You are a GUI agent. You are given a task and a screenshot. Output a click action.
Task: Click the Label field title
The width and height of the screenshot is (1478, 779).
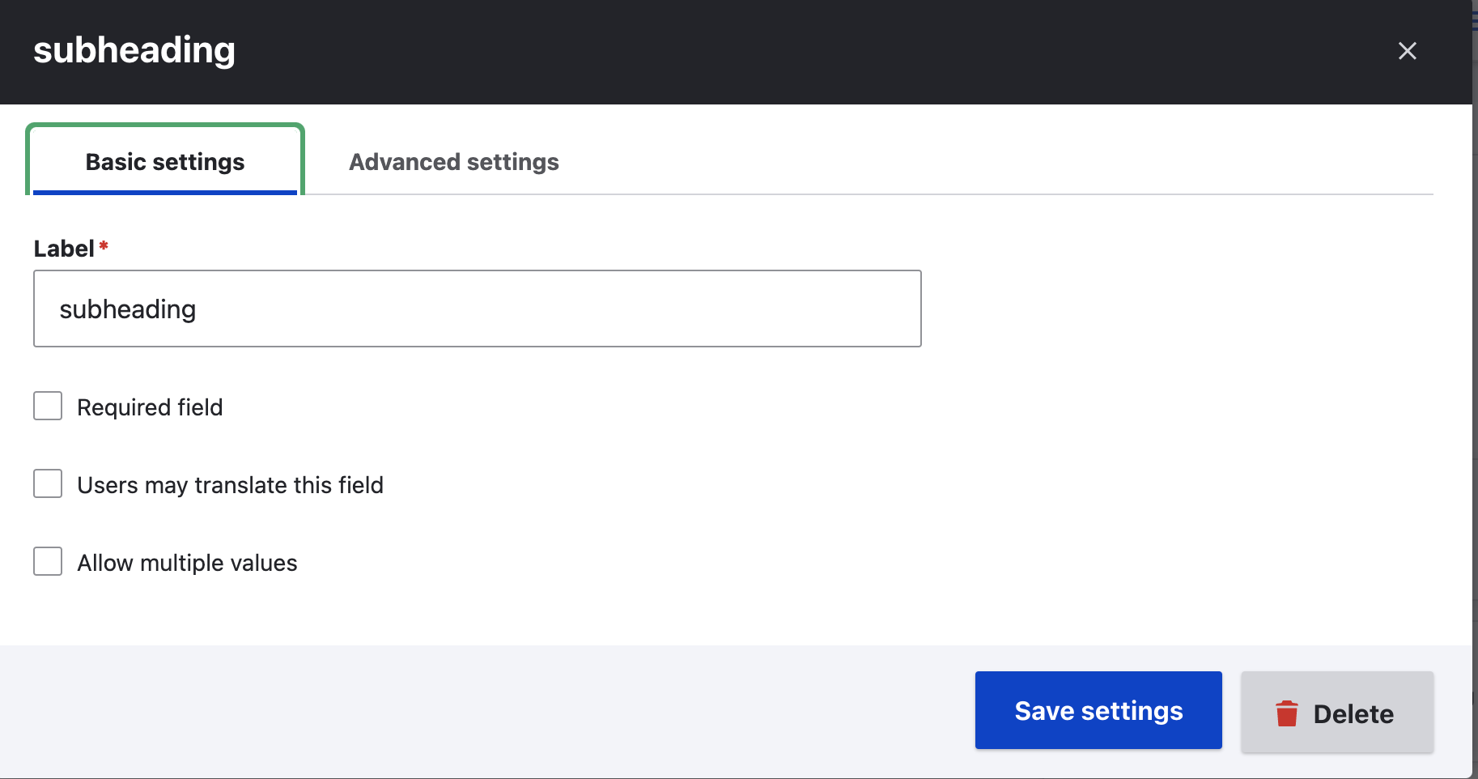click(63, 248)
